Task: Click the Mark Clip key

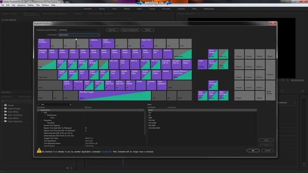Action: click(x=78, y=85)
